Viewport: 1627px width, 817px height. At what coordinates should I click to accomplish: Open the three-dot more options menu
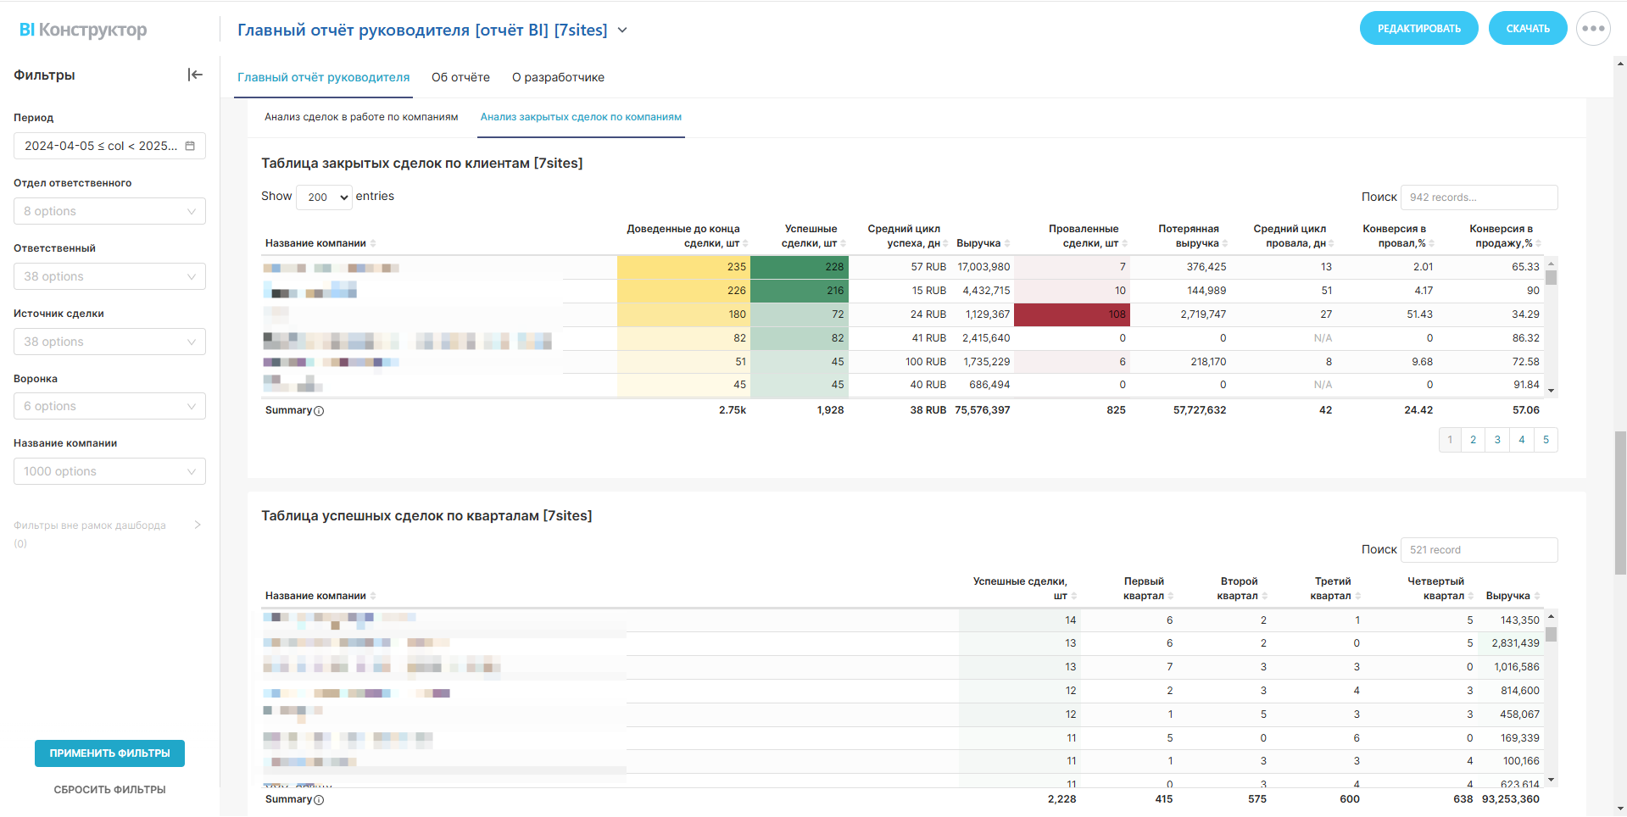pos(1593,29)
